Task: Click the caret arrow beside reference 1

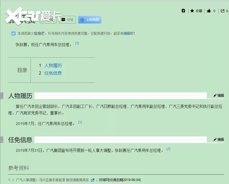Action: (13, 180)
